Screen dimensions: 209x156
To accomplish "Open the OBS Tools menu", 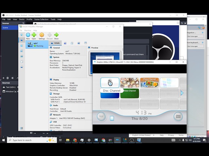I will [x=53, y=19].
